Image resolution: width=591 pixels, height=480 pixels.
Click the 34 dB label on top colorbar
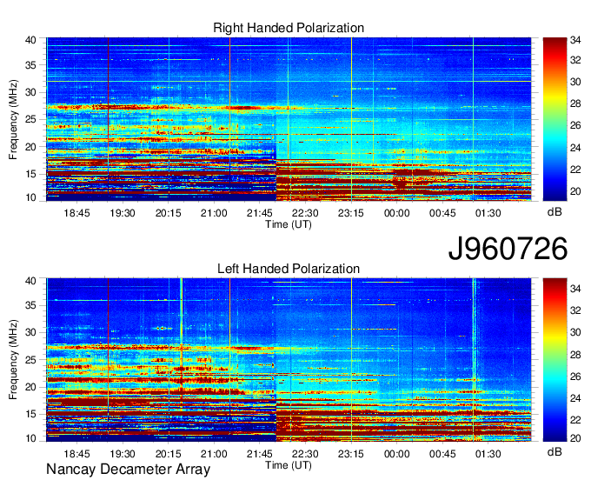(575, 40)
